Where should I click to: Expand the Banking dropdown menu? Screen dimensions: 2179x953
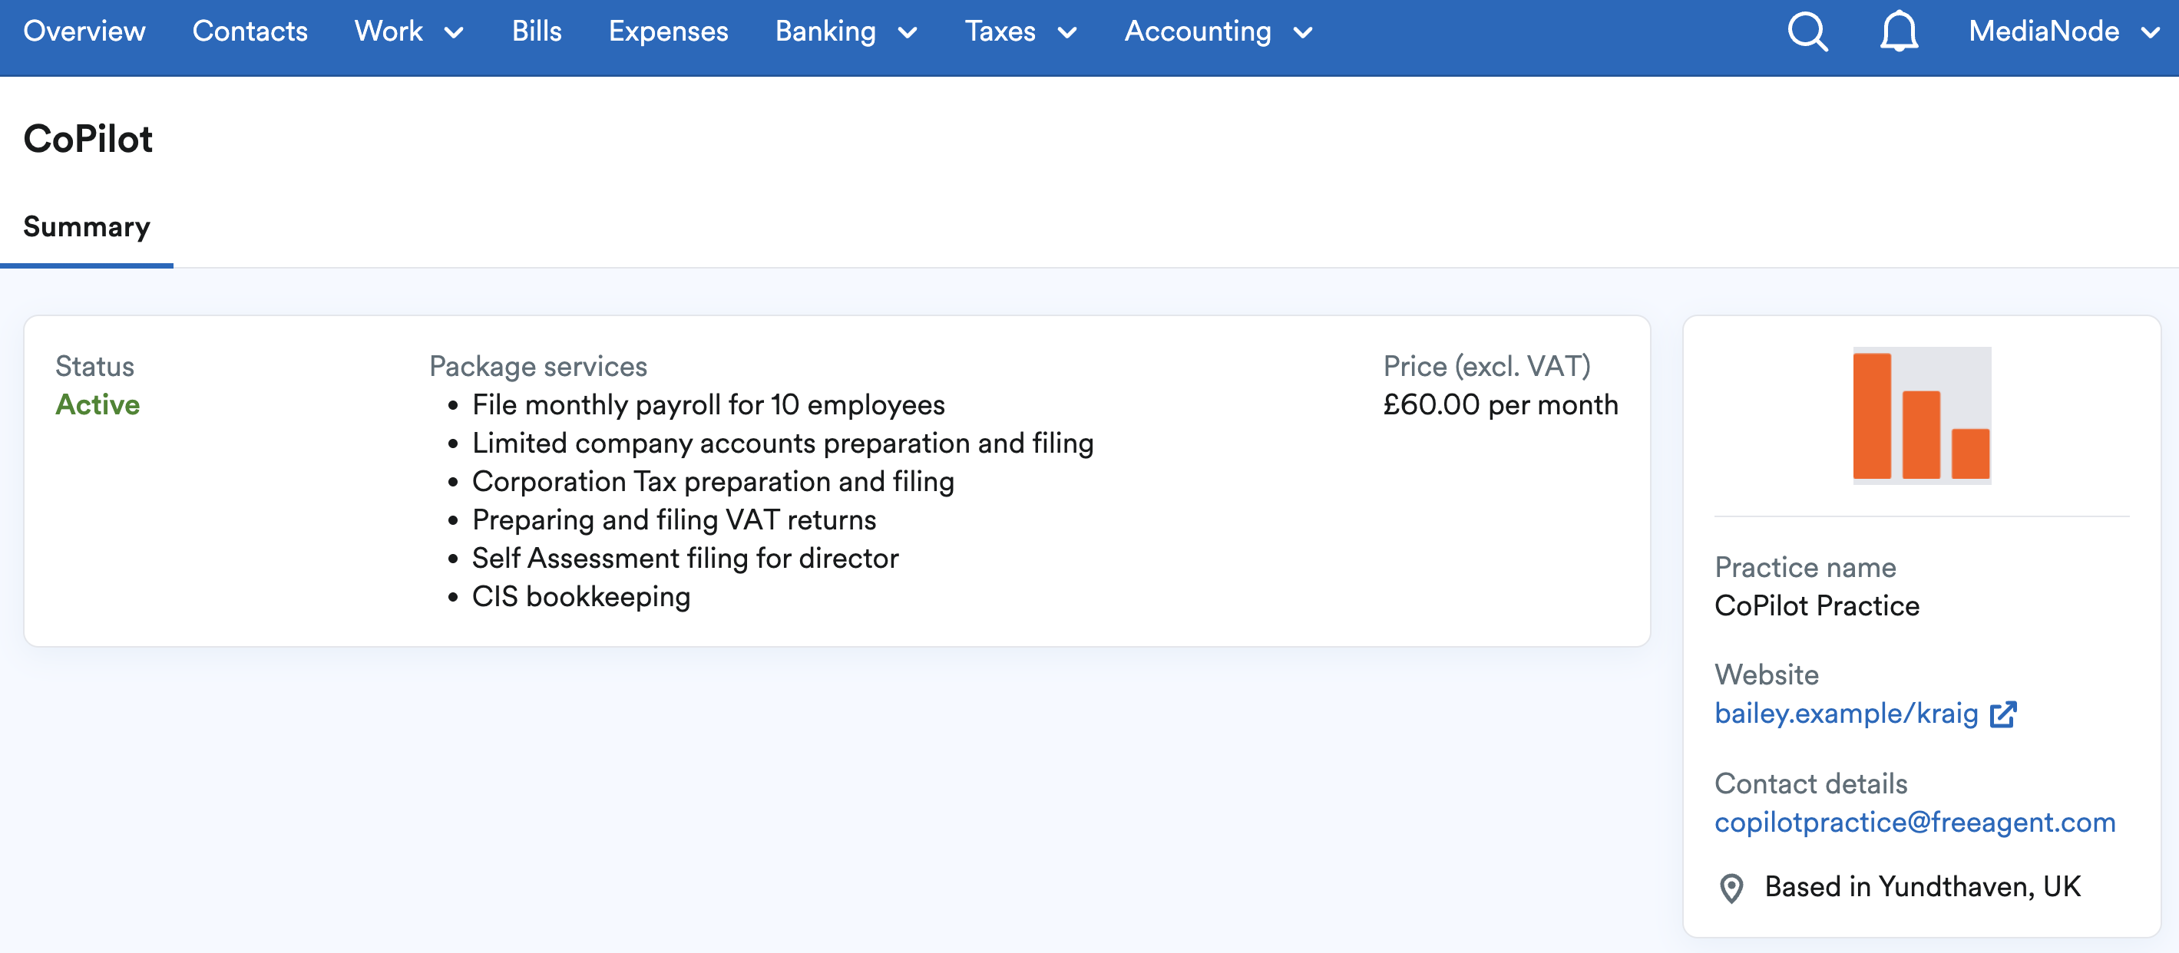coord(847,31)
